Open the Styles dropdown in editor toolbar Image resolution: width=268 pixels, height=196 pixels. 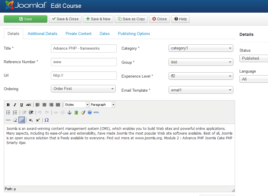(76, 105)
